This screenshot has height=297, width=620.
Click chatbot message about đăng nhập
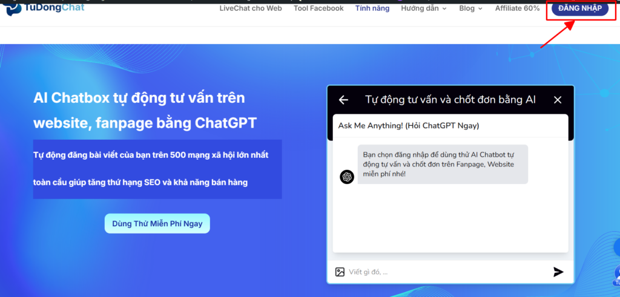pos(443,164)
